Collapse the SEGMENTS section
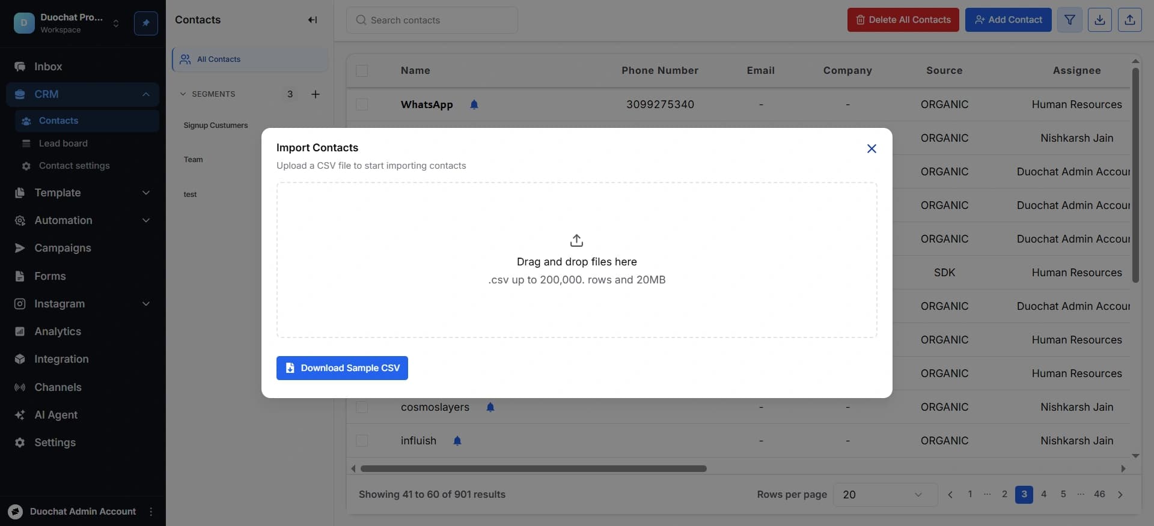Image resolution: width=1154 pixels, height=526 pixels. pos(183,94)
